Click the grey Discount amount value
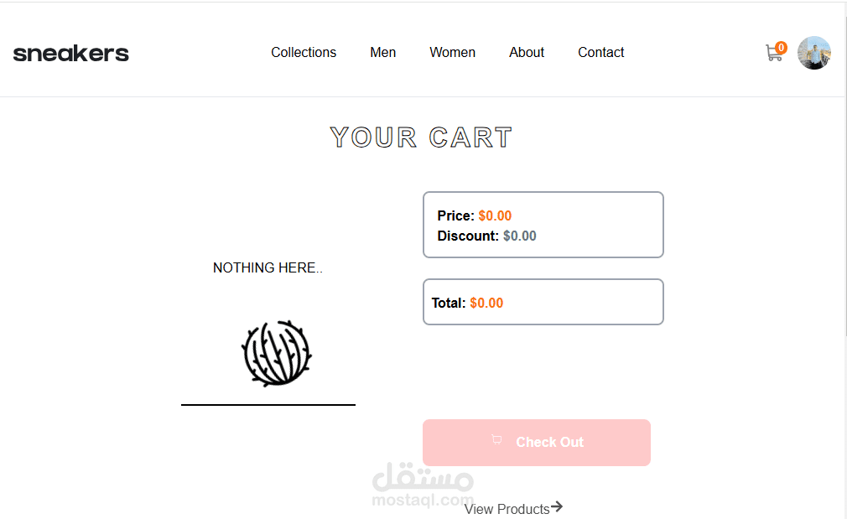Screen dimensions: 847x519 click(520, 236)
